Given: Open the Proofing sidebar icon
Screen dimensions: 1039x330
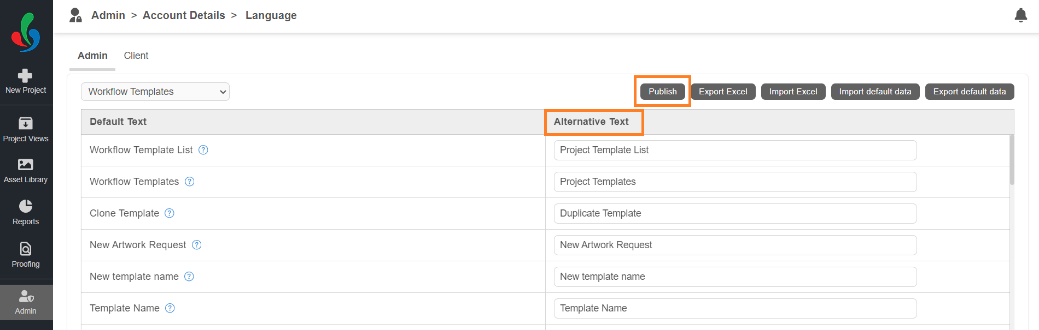Looking at the screenshot, I should [26, 249].
